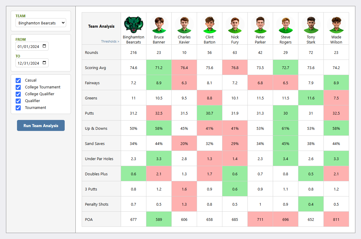Click the FROM date input field
Image resolution: width=361 pixels, height=239 pixels.
pyautogui.click(x=29, y=46)
